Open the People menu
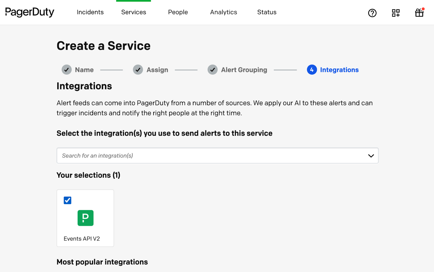This screenshot has height=272, width=434. [178, 12]
